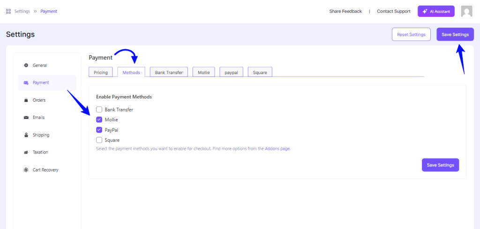Click the Payment card sidebar icon
This screenshot has width=480, height=229.
(x=26, y=82)
